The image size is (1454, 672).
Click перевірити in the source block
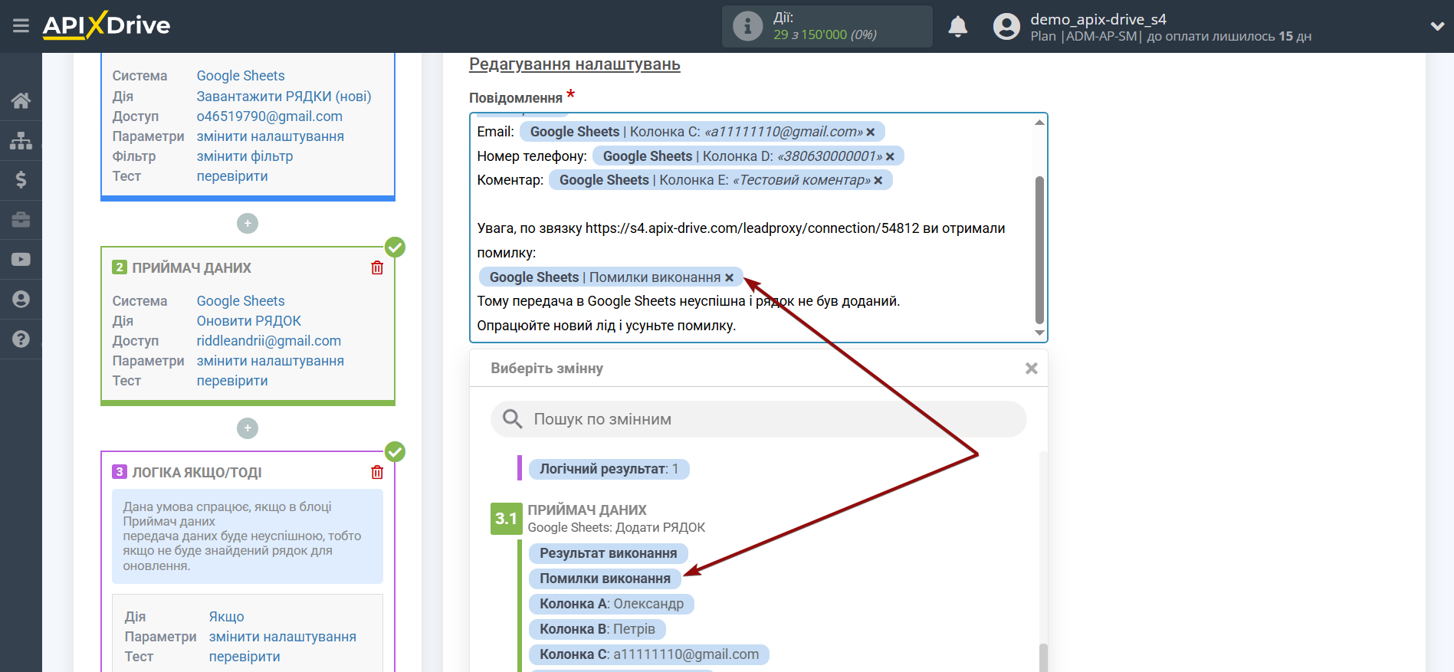pyautogui.click(x=232, y=176)
